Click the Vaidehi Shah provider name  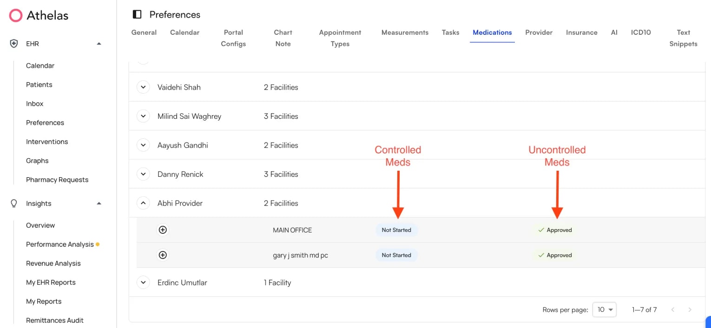[179, 87]
